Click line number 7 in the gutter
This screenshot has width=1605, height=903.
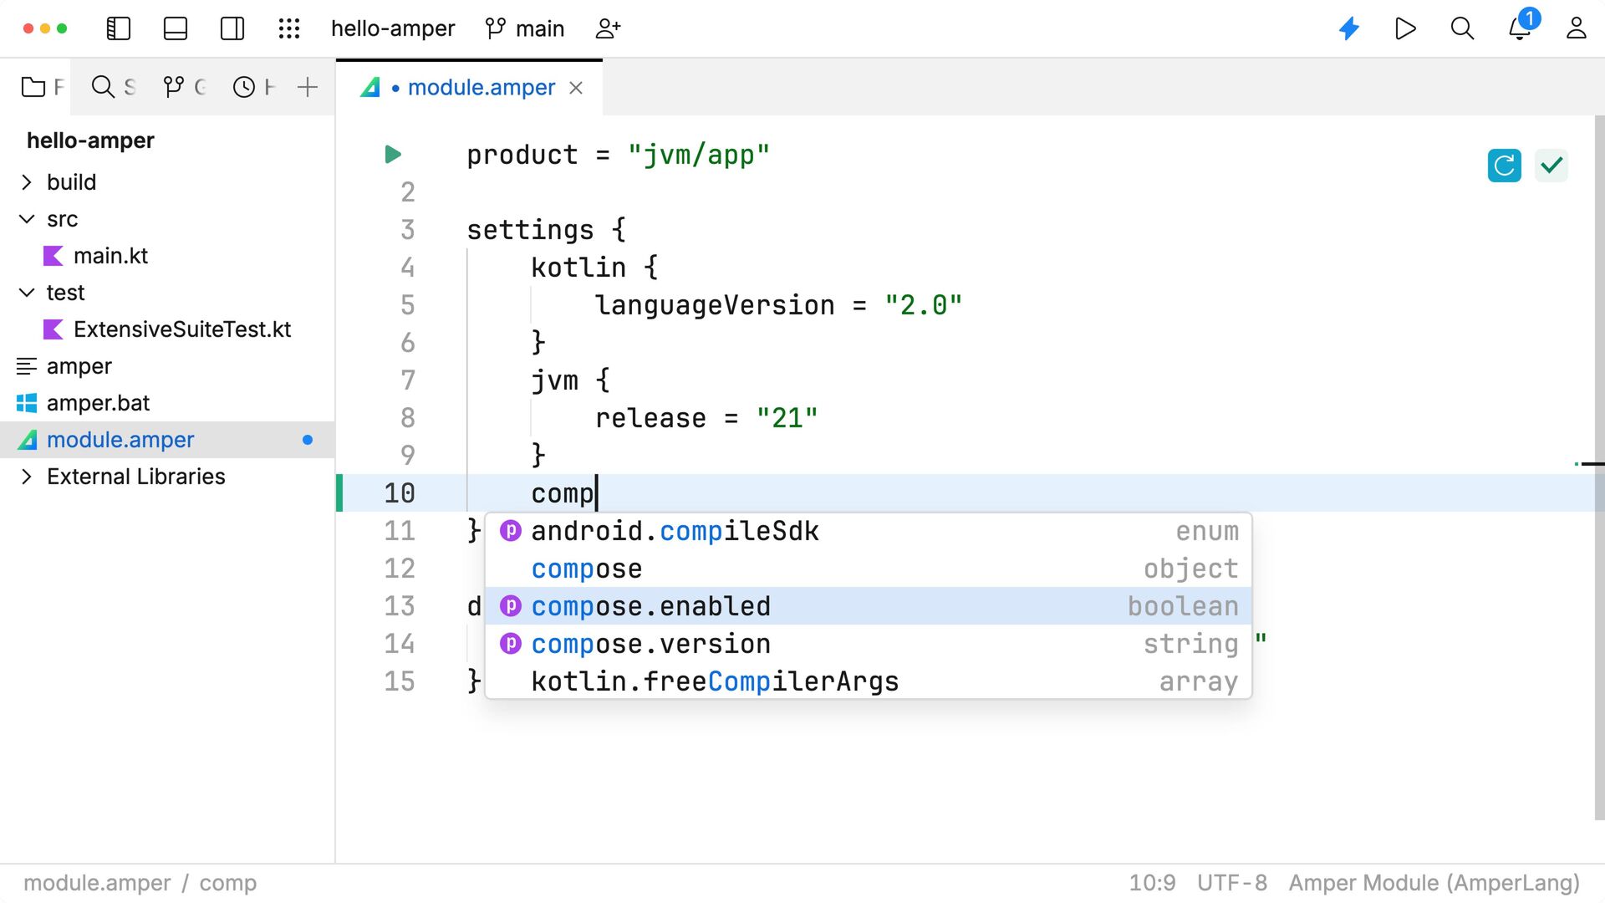(x=407, y=380)
